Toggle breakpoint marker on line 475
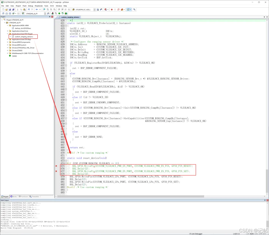The height and width of the screenshot is (235, 269). pos(56,166)
